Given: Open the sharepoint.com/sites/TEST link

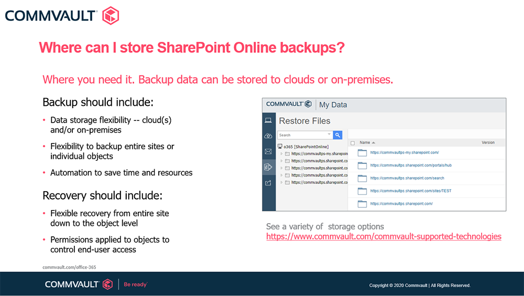Looking at the screenshot, I should (x=411, y=191).
